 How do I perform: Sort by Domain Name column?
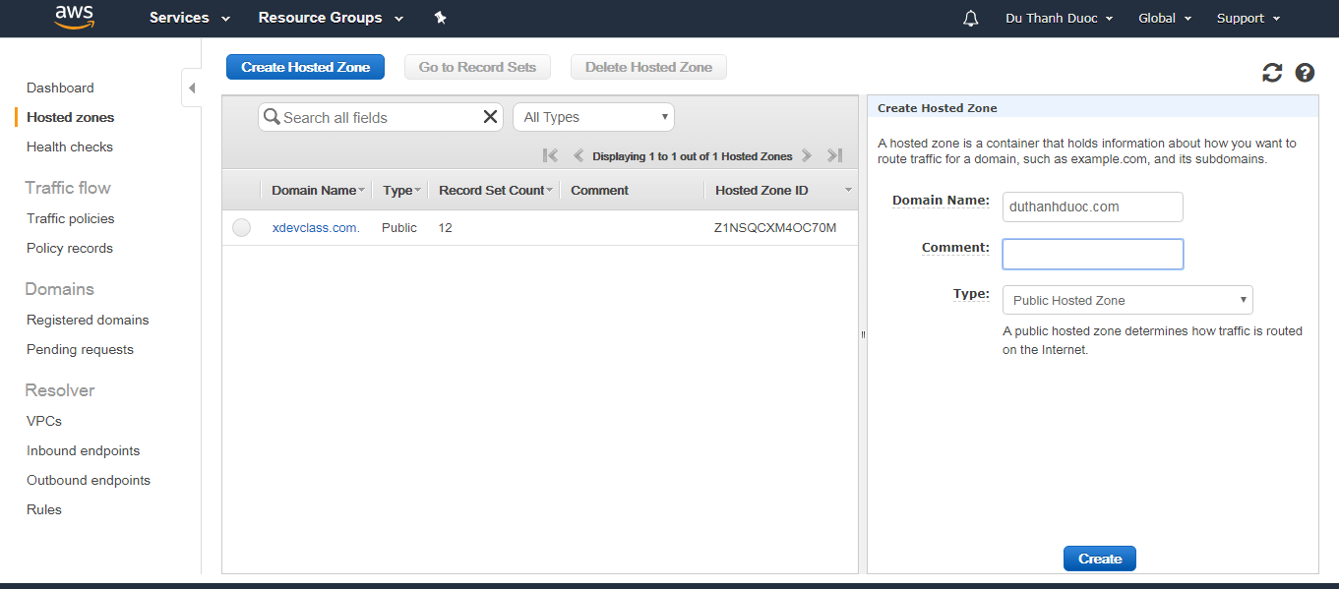(318, 190)
